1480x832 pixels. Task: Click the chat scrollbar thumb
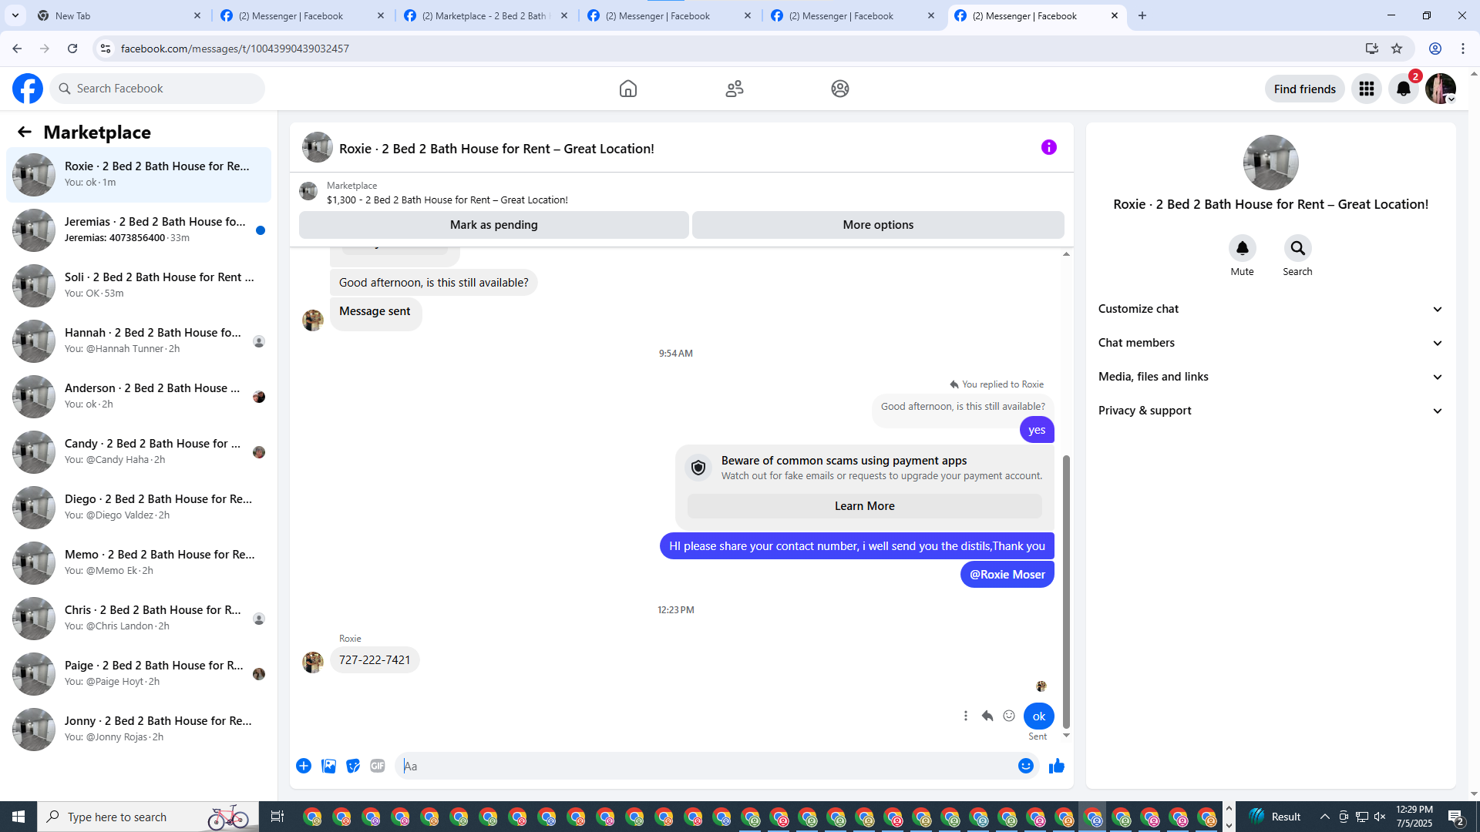coord(1066,589)
